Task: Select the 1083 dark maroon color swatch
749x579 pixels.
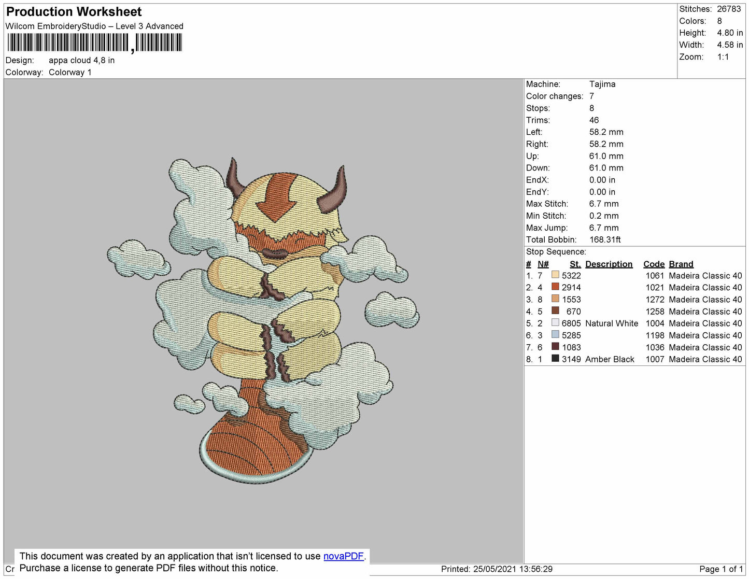Action: (x=555, y=346)
